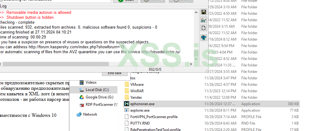The height and width of the screenshot is (131, 335).
Task: Click the Network computer icon
Action: pyautogui.click(x=79, y=114)
